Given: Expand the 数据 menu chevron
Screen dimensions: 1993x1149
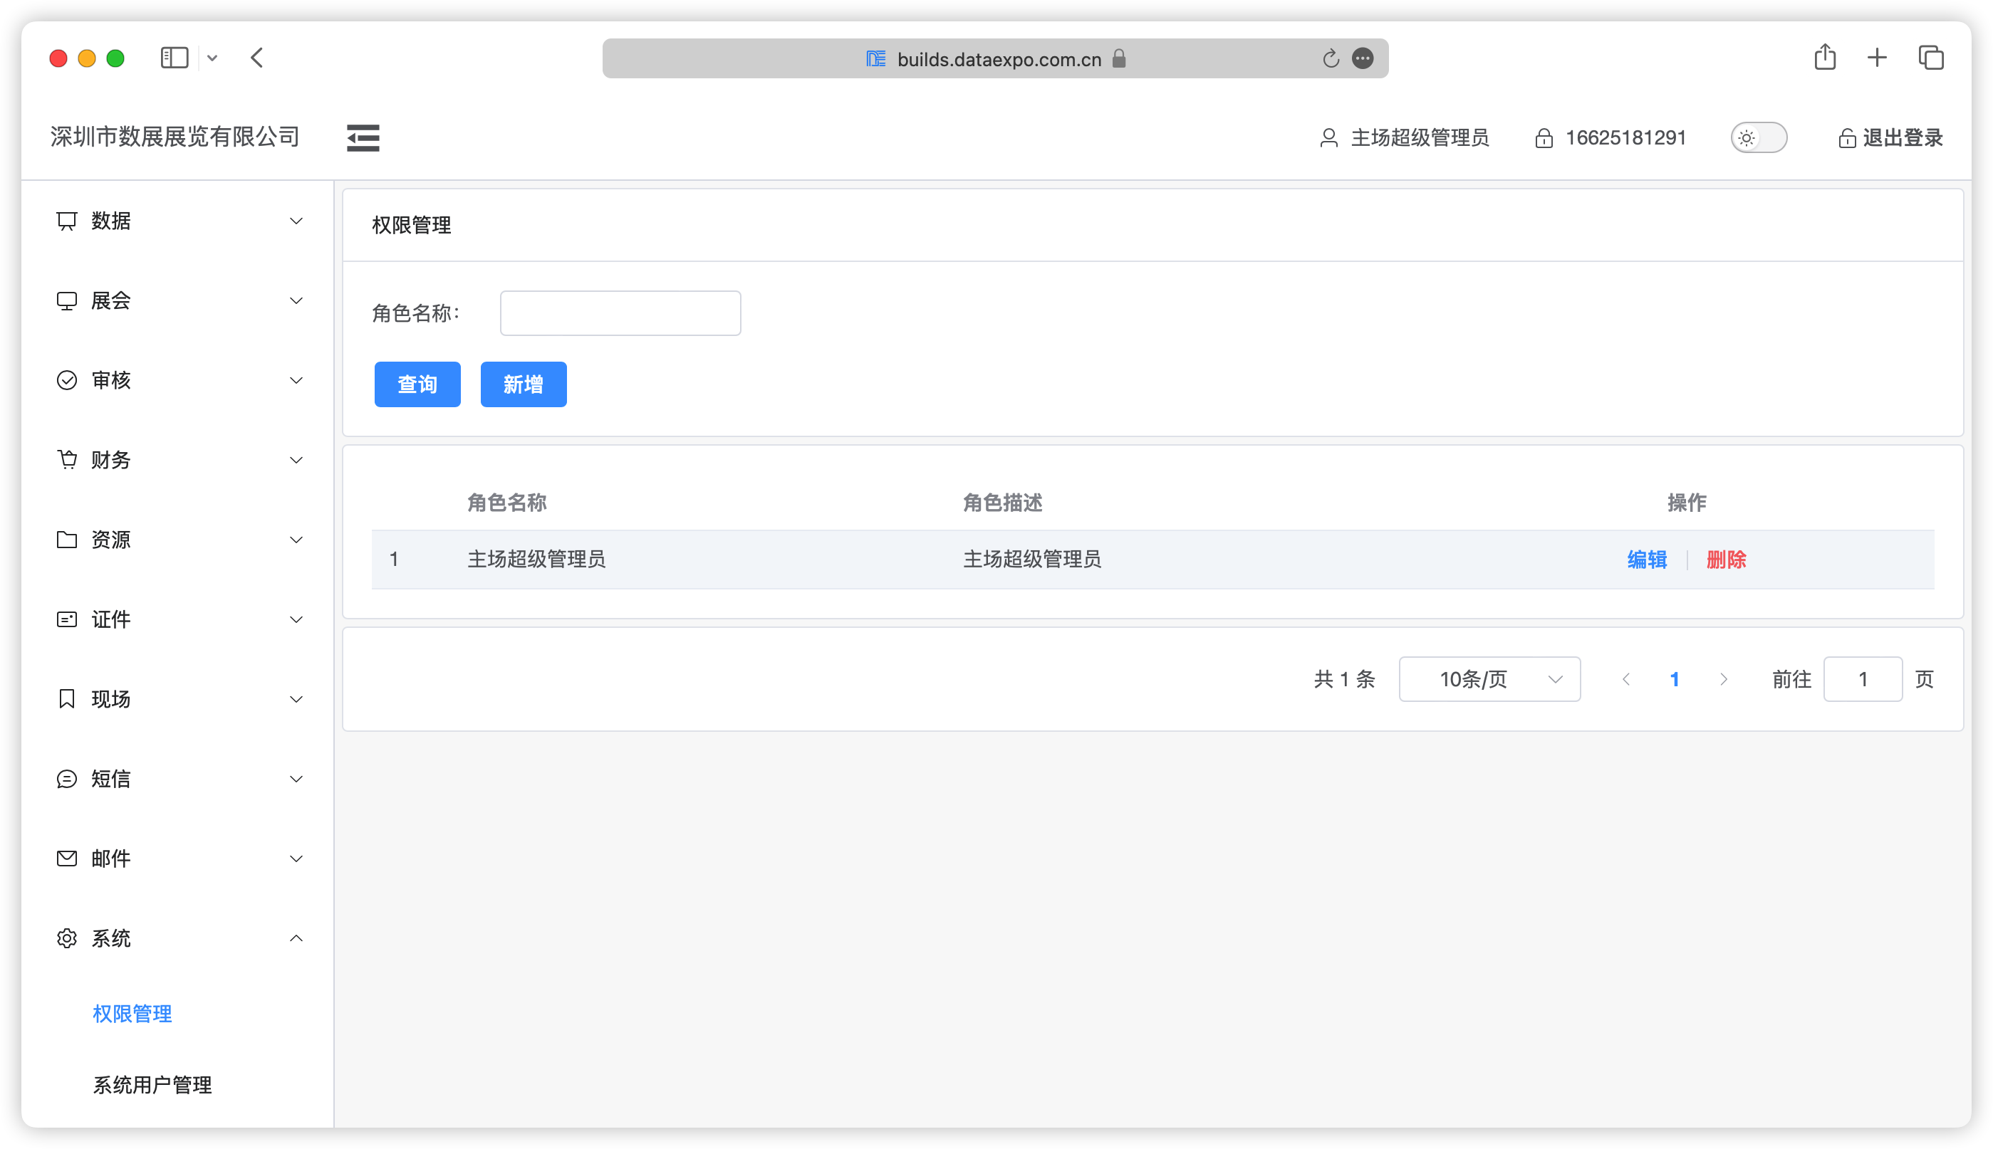Looking at the screenshot, I should [x=296, y=221].
